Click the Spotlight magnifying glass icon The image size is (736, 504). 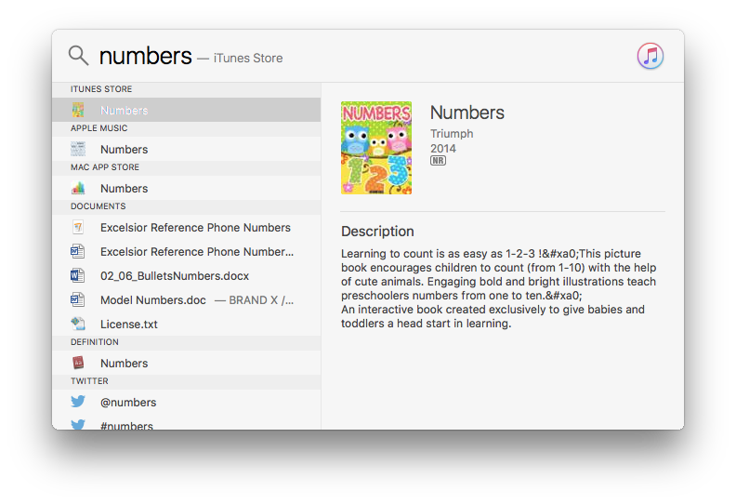78,56
